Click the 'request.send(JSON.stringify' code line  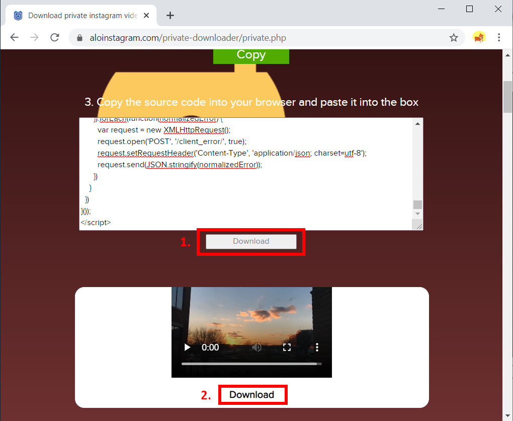[x=180, y=165]
